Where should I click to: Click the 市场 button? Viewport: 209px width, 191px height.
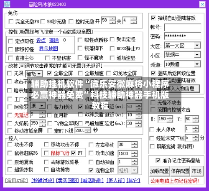click(197, 171)
